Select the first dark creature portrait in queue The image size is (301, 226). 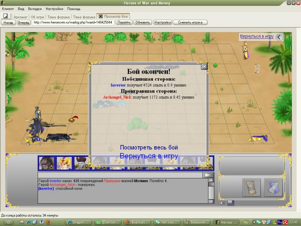(46, 163)
